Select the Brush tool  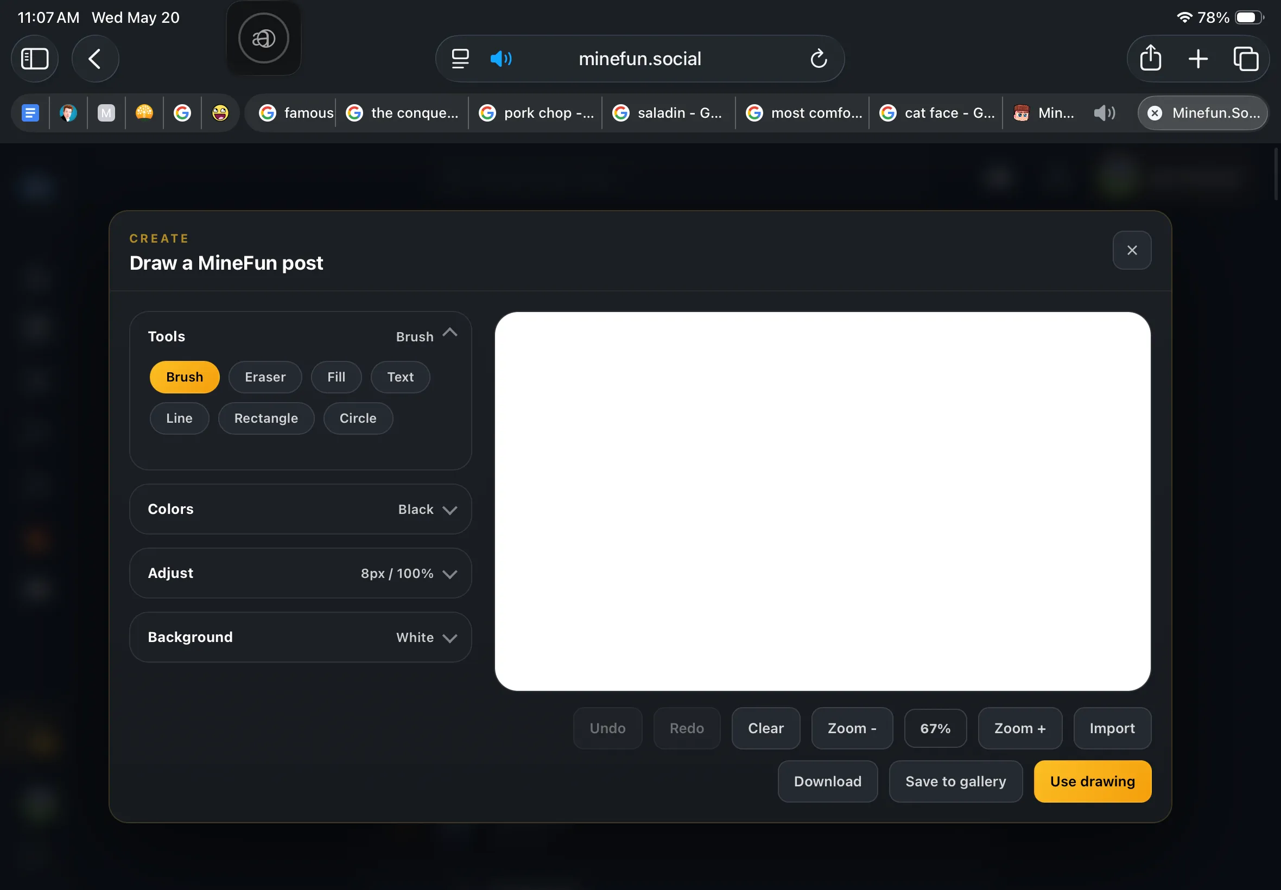[x=185, y=378]
